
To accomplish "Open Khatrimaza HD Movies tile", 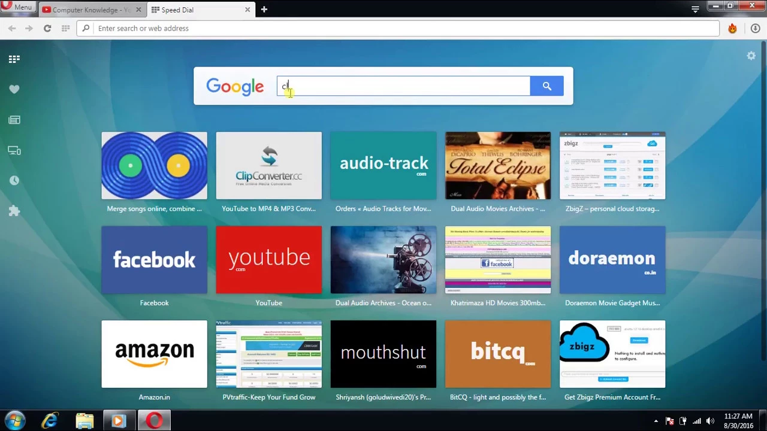I will click(x=498, y=260).
